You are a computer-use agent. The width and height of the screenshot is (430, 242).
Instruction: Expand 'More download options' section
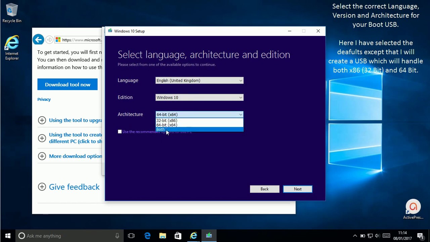pyautogui.click(x=42, y=156)
